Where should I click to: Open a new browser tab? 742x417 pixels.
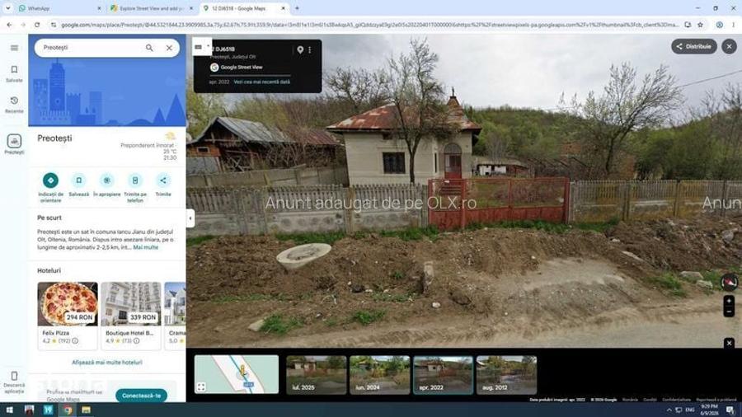point(297,8)
